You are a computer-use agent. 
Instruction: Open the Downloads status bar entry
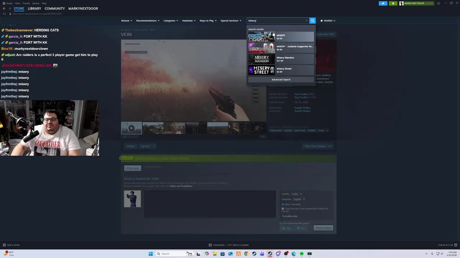[x=229, y=245]
